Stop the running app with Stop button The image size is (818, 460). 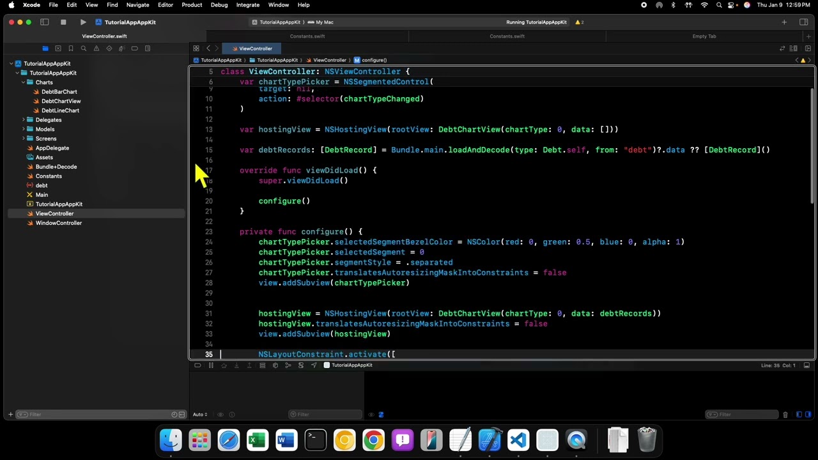click(x=63, y=22)
